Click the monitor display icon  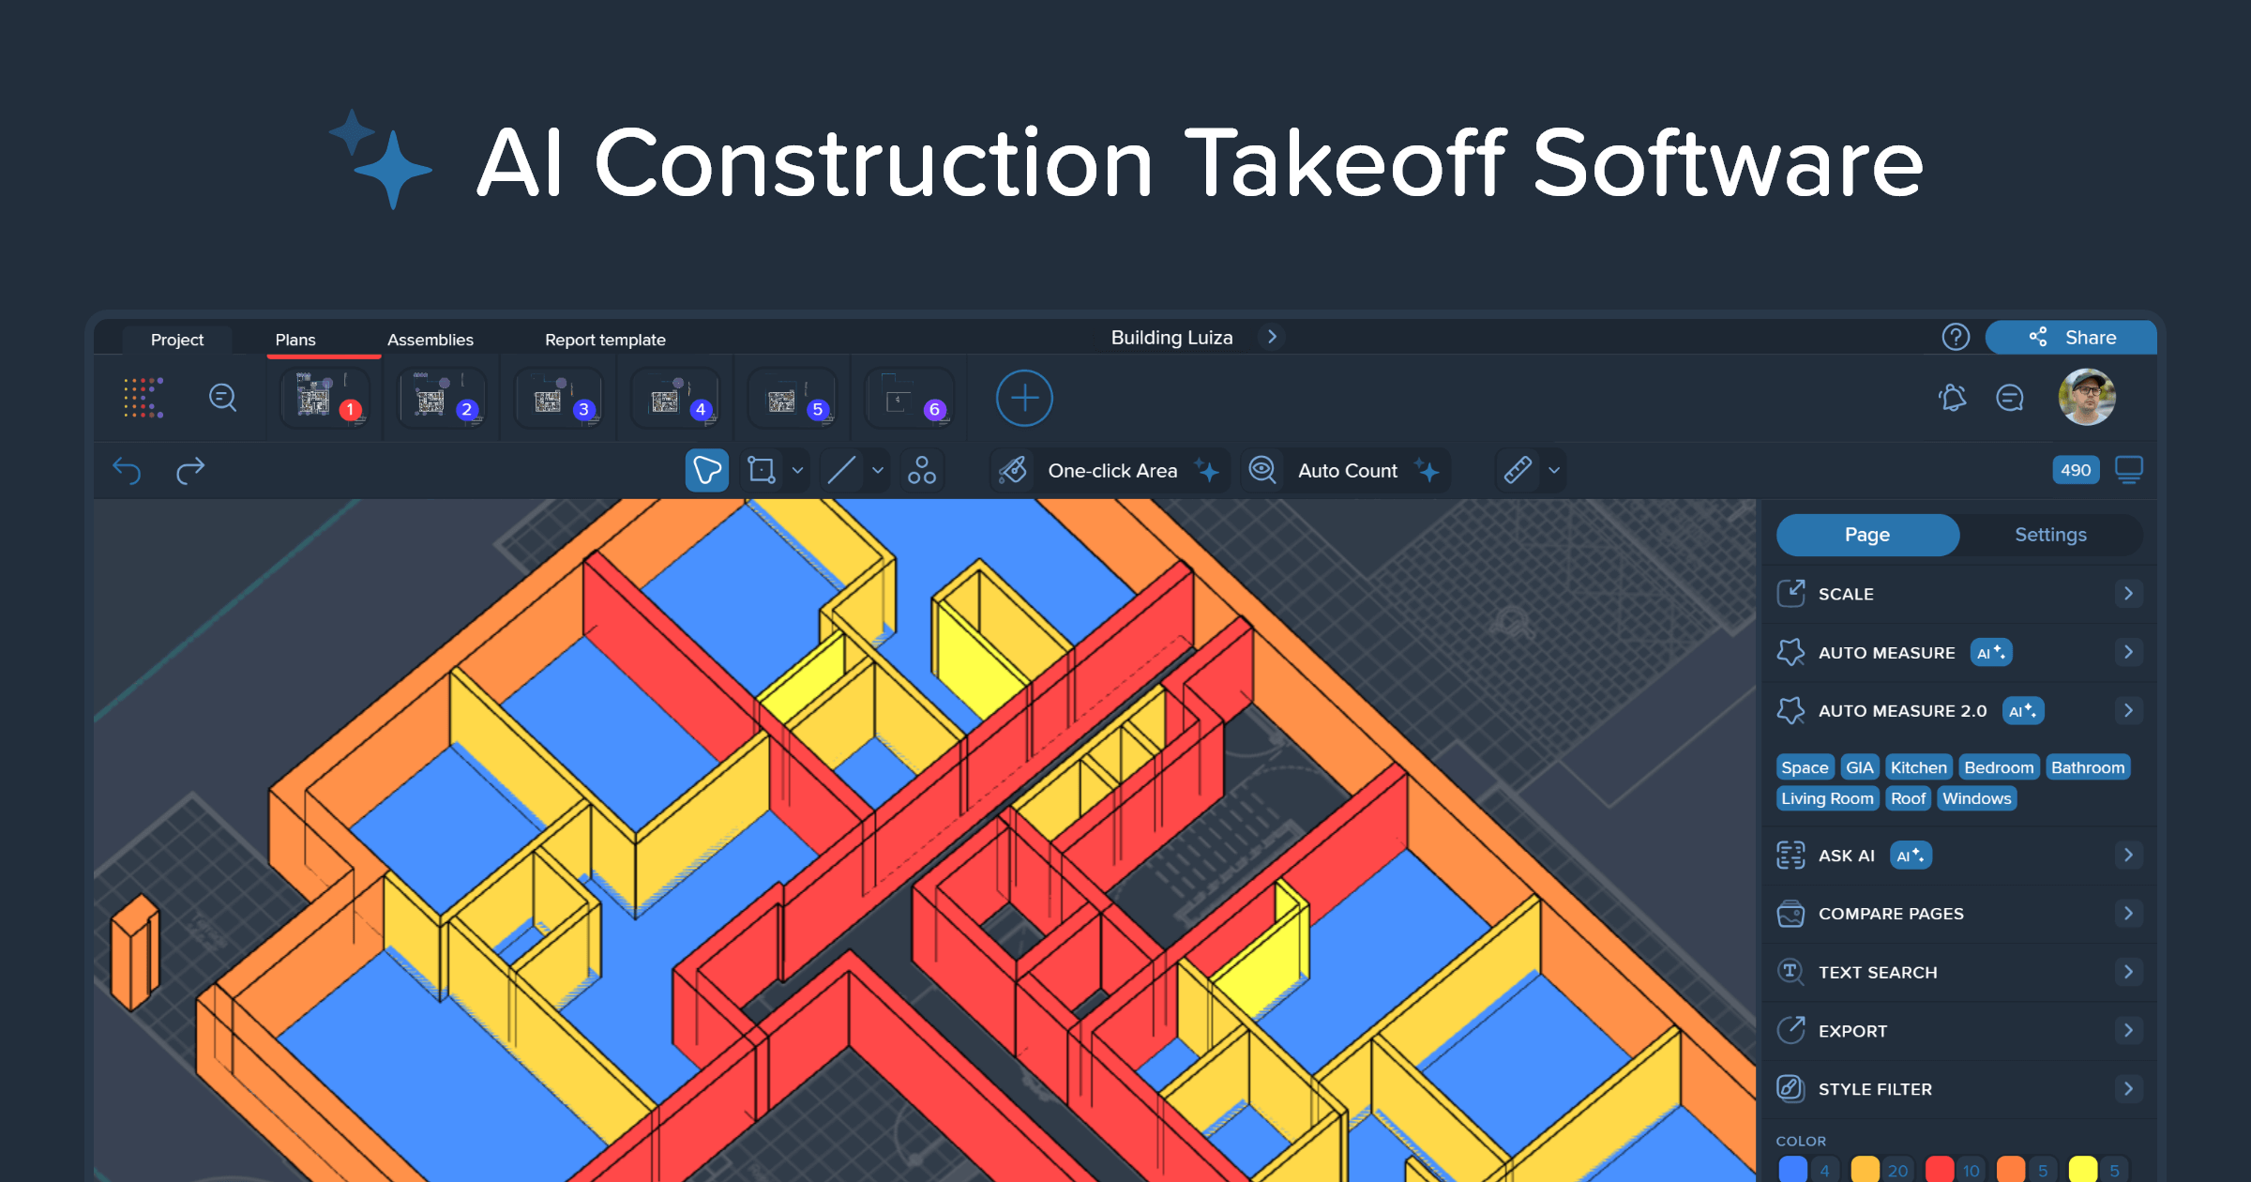(2129, 469)
